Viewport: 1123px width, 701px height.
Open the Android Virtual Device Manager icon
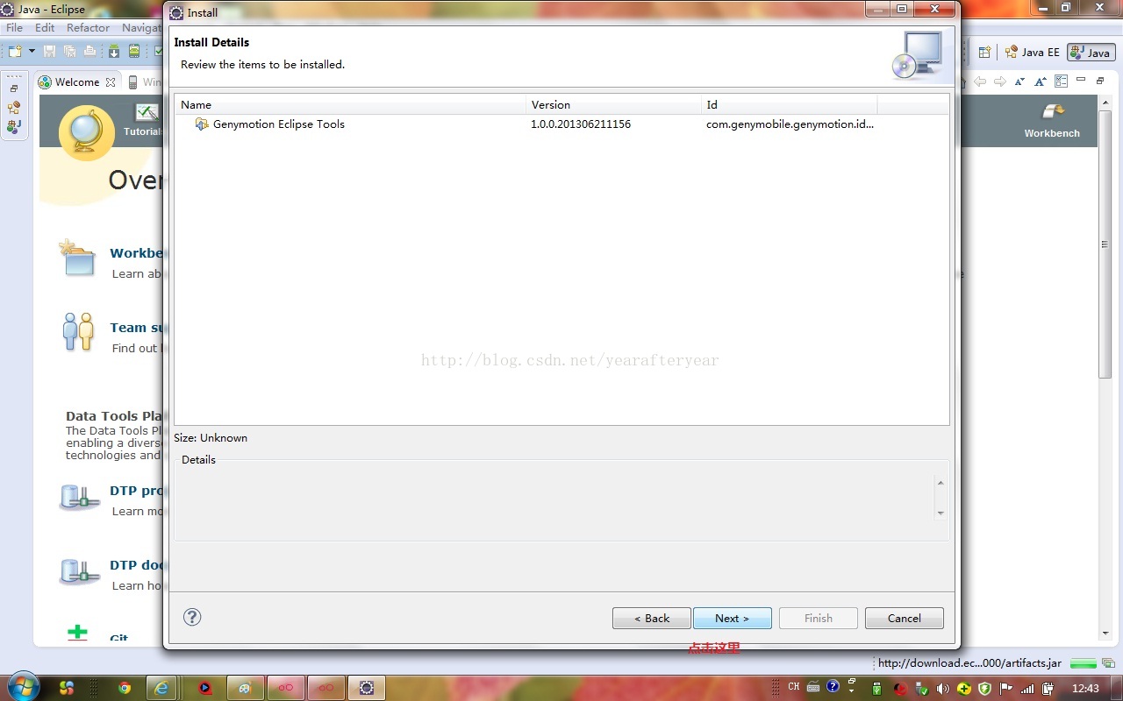tap(134, 52)
